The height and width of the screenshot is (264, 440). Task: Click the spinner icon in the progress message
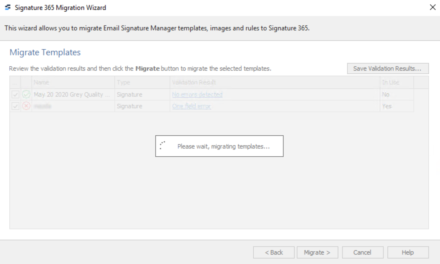click(x=162, y=145)
